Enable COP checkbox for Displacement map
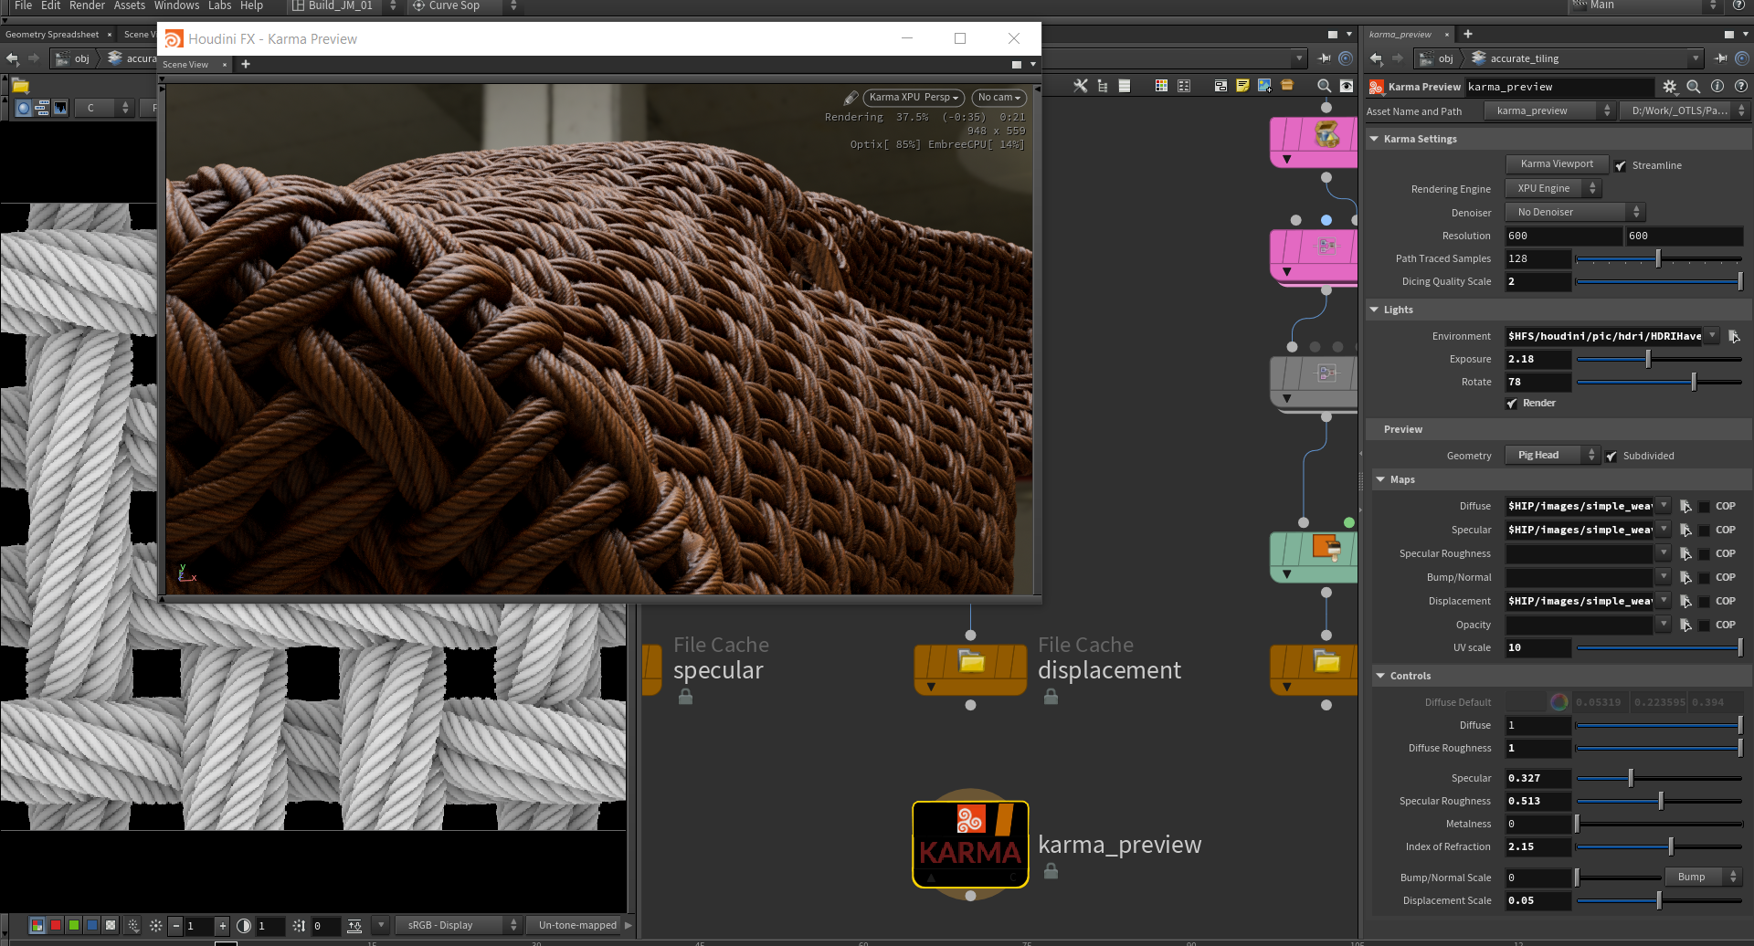 (1705, 602)
